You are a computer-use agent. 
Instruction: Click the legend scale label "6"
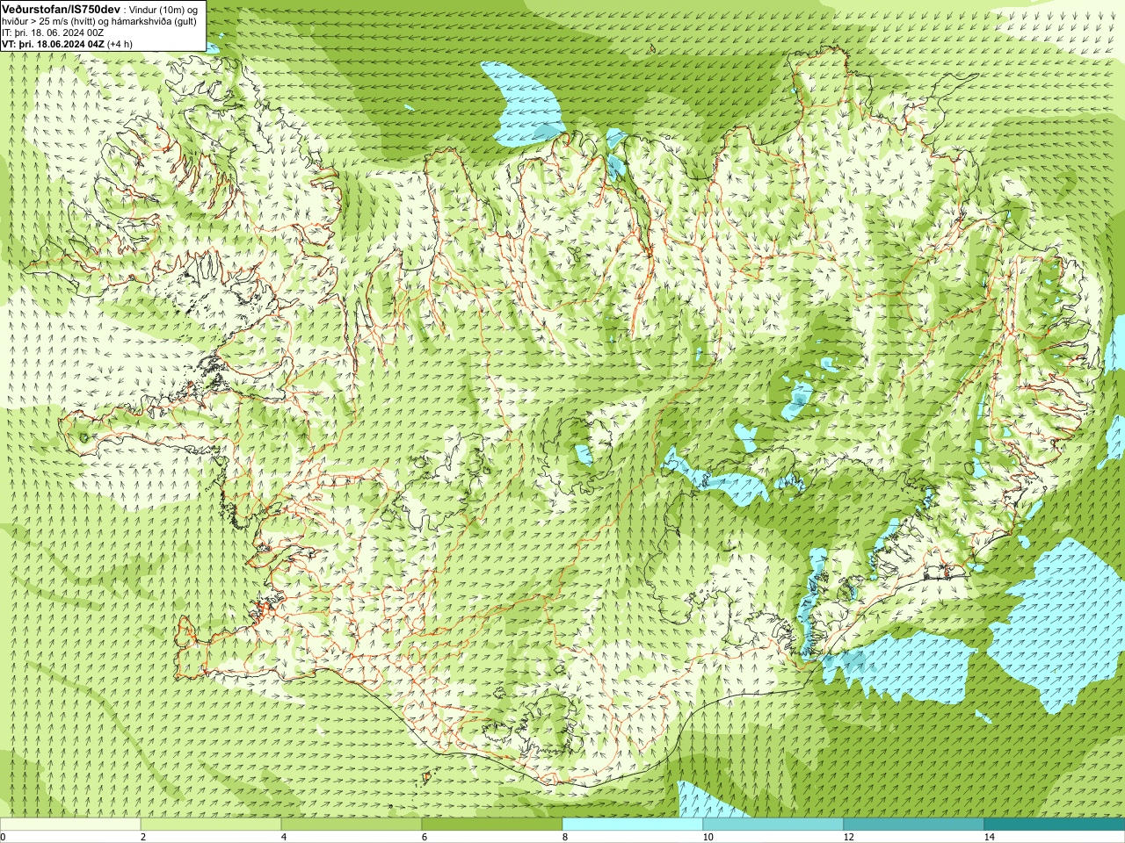[x=425, y=837]
